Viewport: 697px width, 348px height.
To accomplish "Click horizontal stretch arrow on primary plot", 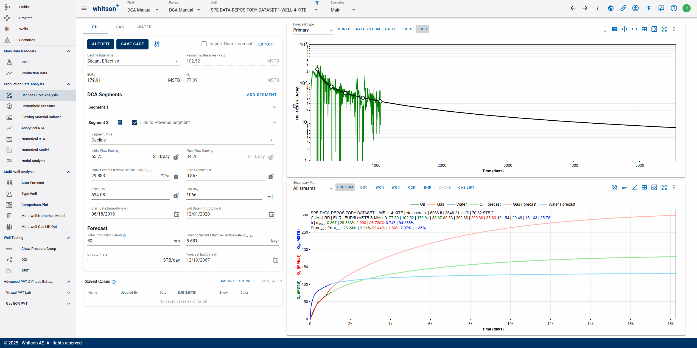I will coord(634,29).
